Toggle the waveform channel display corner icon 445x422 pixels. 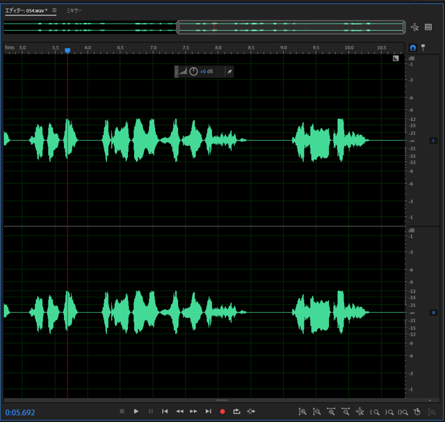coord(396,58)
